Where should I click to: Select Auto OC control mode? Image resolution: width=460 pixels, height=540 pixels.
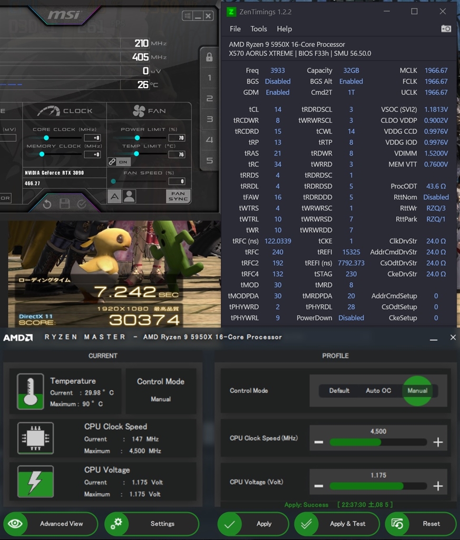378,391
